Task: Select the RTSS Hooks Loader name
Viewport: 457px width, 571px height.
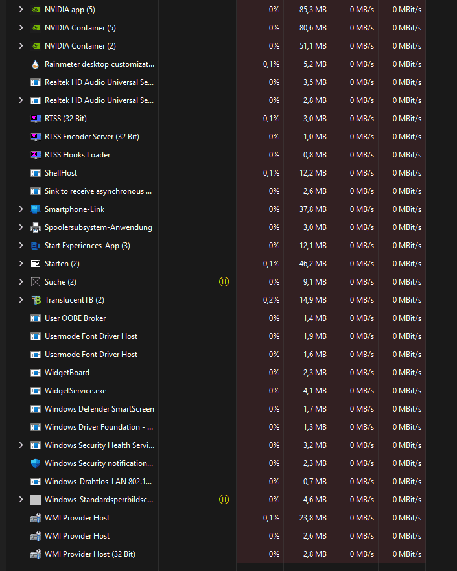Action: click(x=77, y=155)
